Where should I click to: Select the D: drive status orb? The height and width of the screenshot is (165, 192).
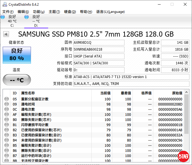(x=26, y=17)
